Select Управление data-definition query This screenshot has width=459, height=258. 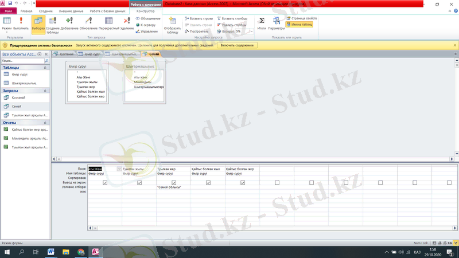click(x=147, y=32)
